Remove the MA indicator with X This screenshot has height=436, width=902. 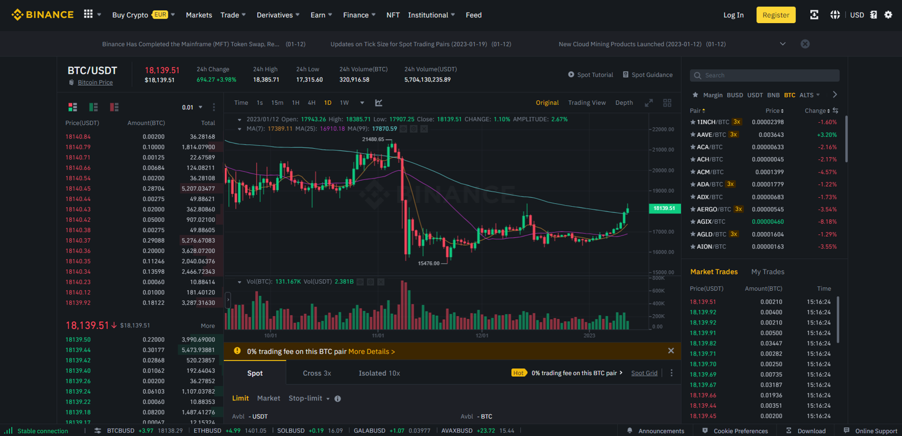(x=424, y=129)
